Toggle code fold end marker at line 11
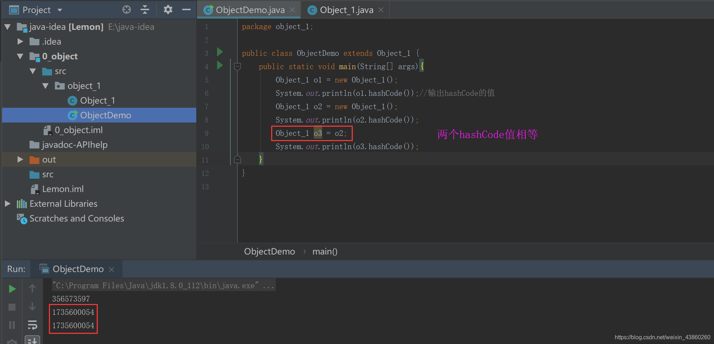 (x=237, y=159)
